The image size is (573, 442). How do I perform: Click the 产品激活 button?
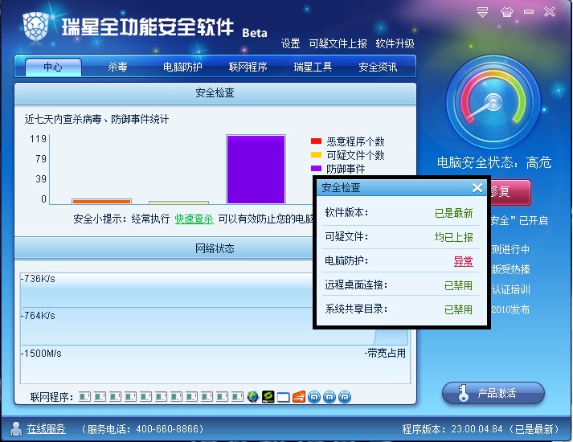pos(493,393)
